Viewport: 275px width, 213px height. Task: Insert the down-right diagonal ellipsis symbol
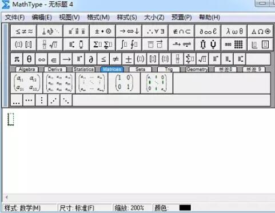[x=66, y=100]
